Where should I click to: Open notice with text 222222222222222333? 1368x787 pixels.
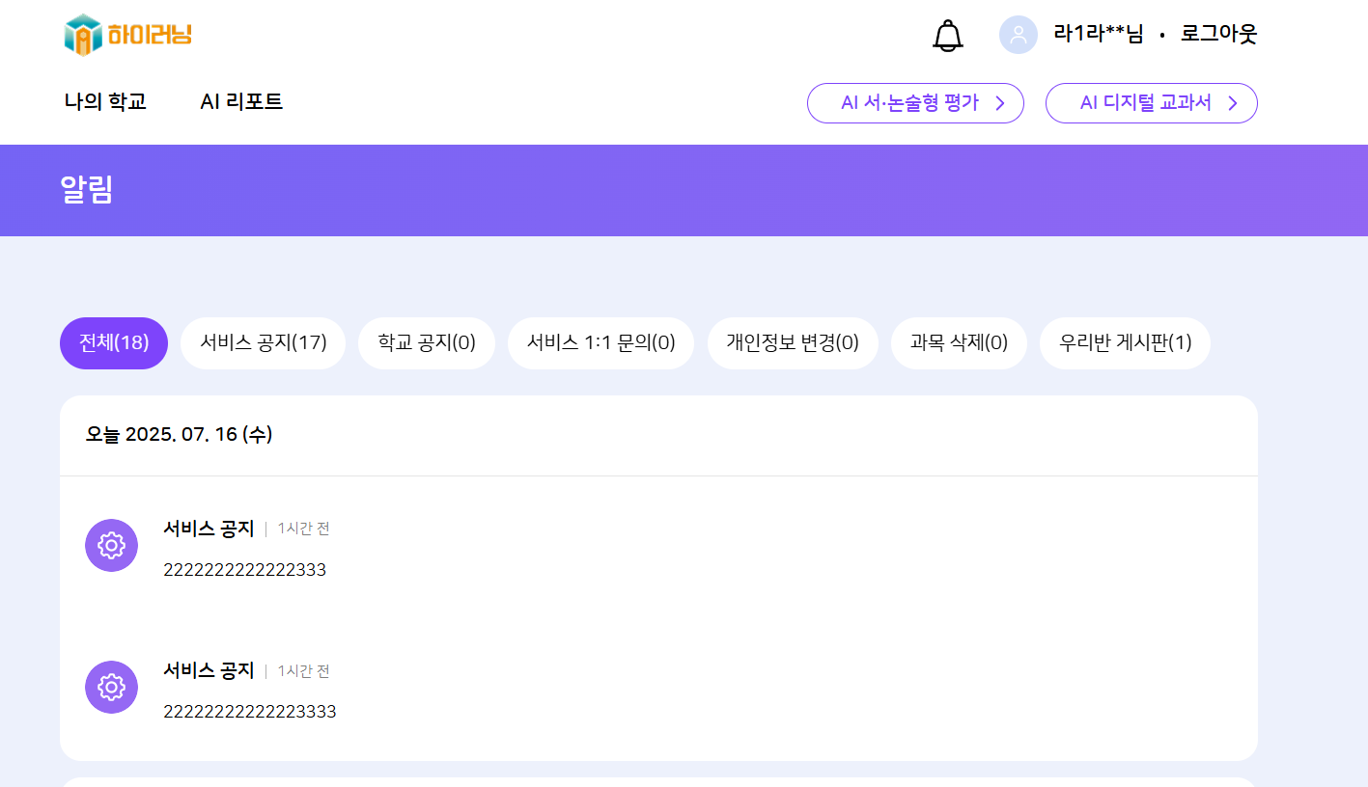tap(244, 570)
